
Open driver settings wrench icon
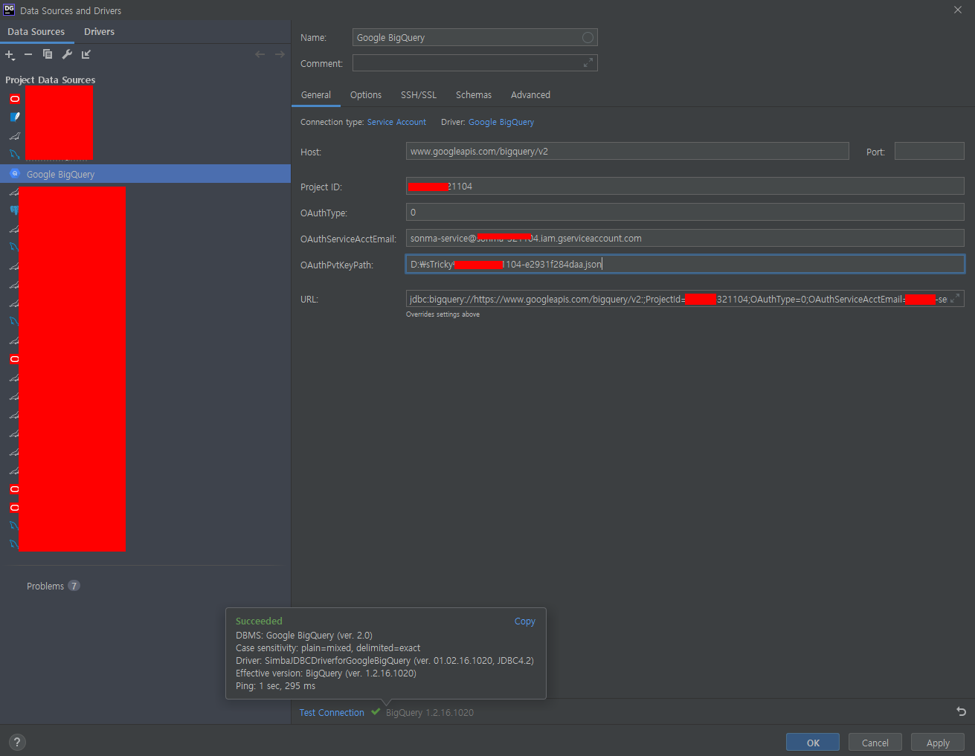click(x=67, y=54)
